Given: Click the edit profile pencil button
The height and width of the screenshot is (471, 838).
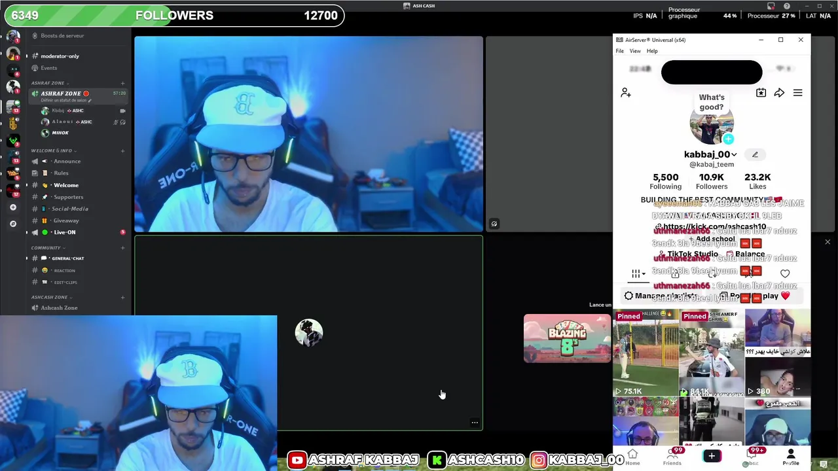Looking at the screenshot, I should 755,154.
